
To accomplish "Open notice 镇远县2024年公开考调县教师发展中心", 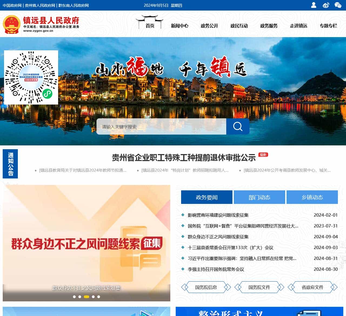I will 287,170.
